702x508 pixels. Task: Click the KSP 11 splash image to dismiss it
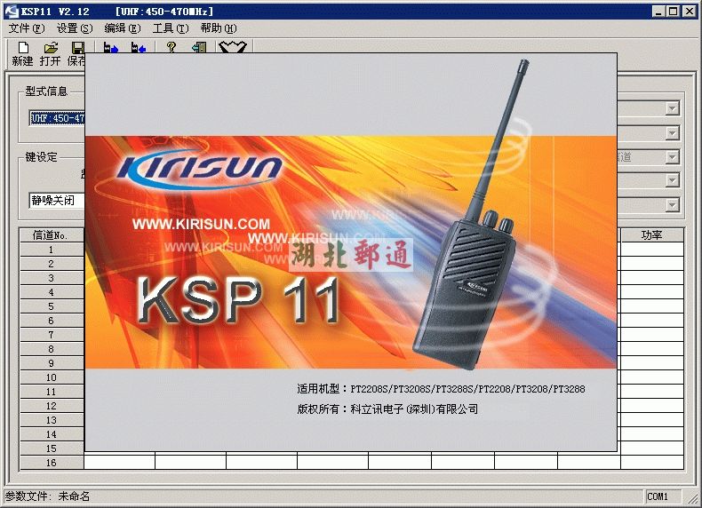pyautogui.click(x=351, y=252)
